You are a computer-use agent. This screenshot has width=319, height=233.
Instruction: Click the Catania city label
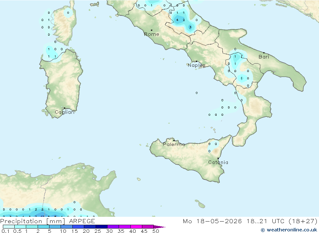tap(218, 162)
